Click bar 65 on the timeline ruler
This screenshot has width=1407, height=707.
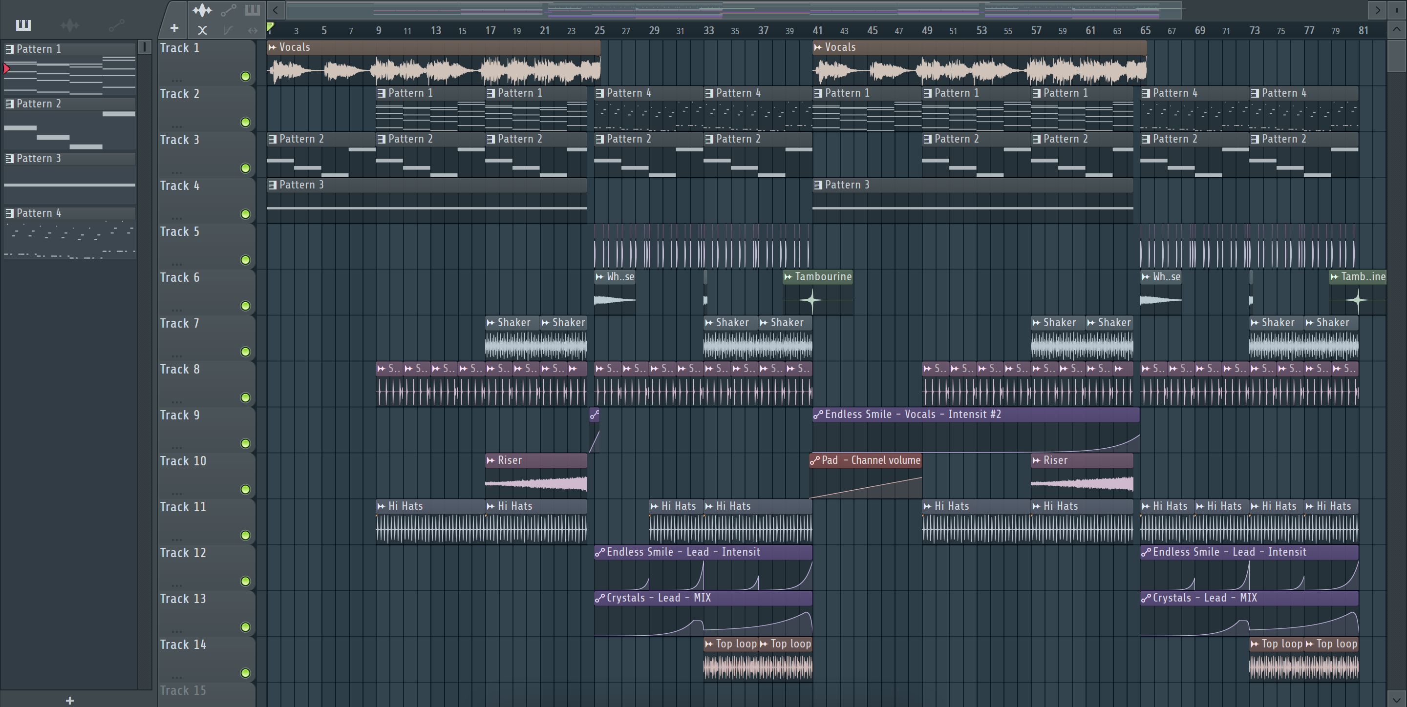coord(1145,31)
